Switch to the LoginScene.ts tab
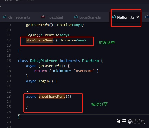This screenshot has width=149, height=128. tap(90, 17)
